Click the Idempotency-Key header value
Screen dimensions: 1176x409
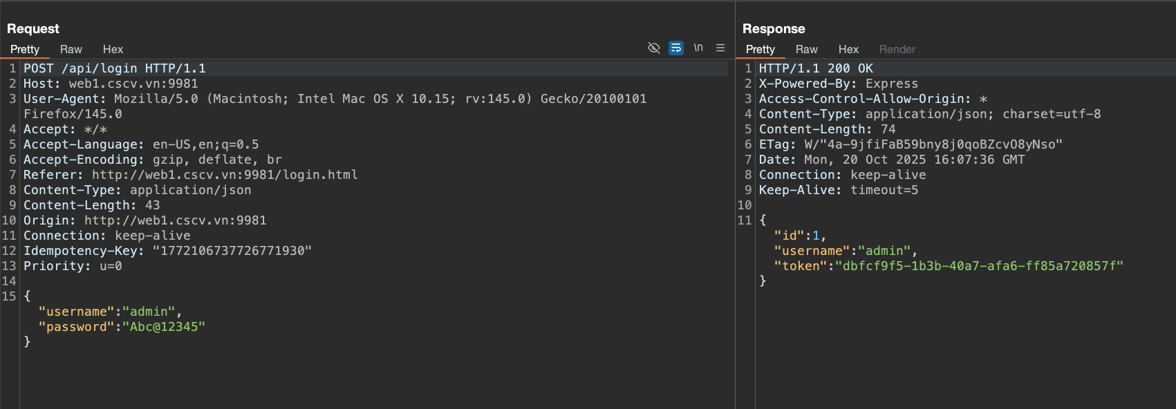232,251
